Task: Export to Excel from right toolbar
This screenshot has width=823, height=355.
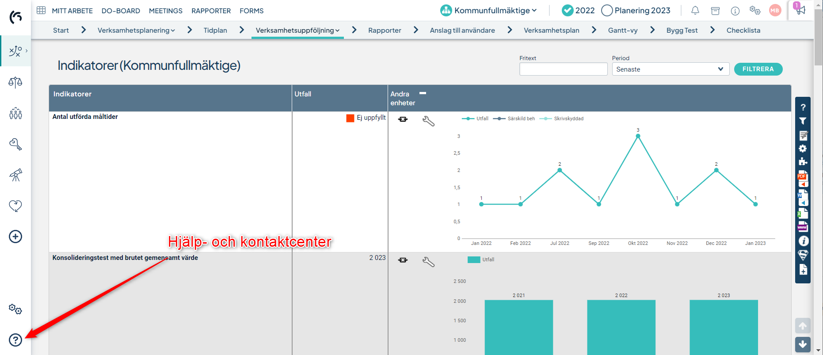Action: coord(803,214)
